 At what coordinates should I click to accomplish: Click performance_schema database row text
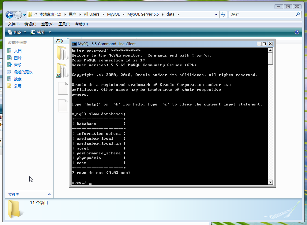pyautogui.click(x=99, y=153)
